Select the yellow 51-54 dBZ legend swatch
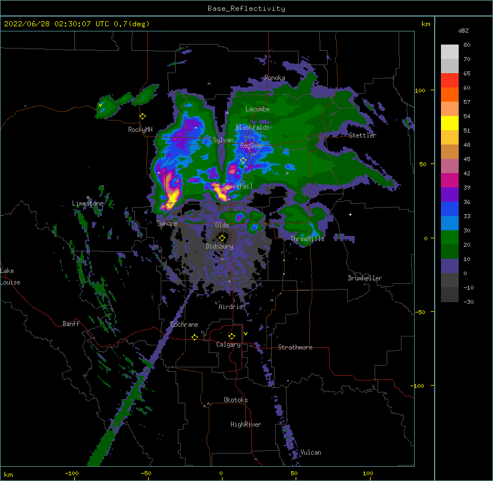Viewport: 493px width, 481px height. point(450,123)
